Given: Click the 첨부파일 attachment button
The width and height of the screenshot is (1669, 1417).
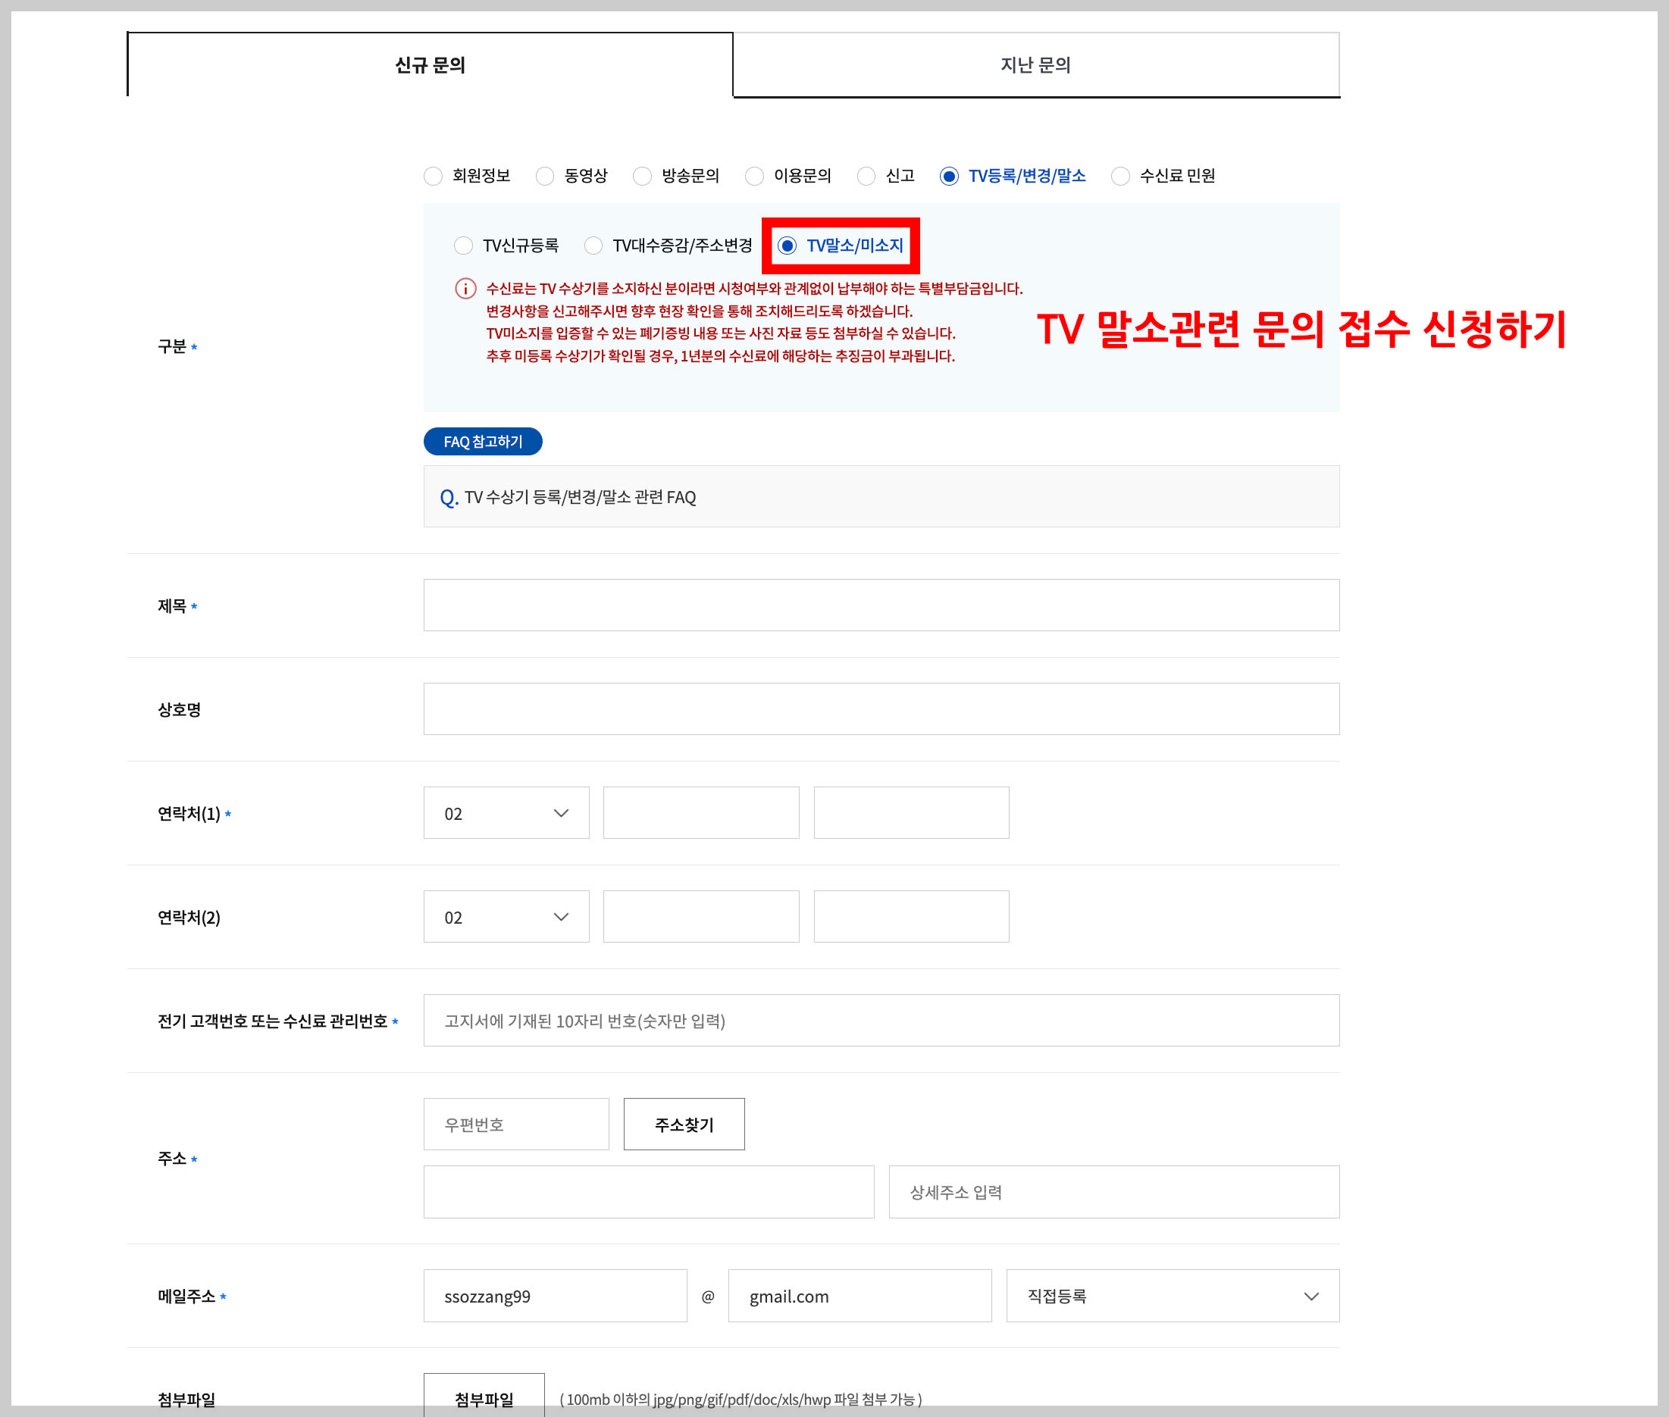Looking at the screenshot, I should (483, 1398).
